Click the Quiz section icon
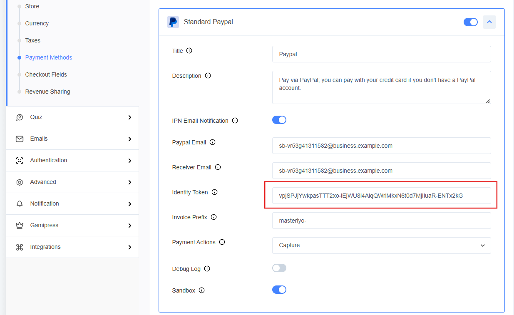The width and height of the screenshot is (514, 315). coord(20,117)
